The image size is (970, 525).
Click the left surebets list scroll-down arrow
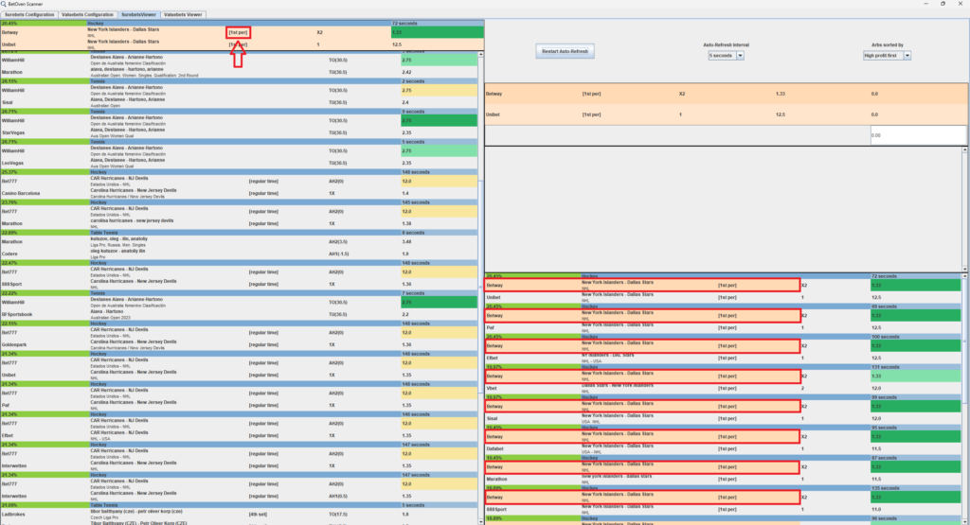pyautogui.click(x=480, y=522)
